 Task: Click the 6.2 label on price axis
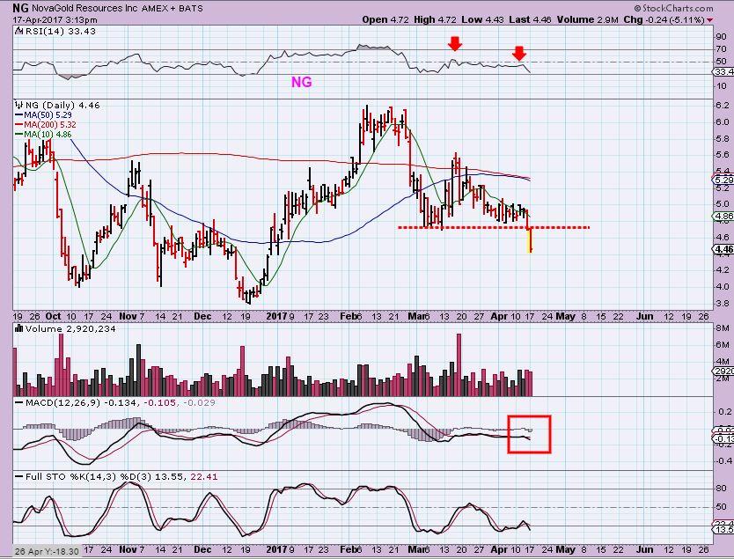pyautogui.click(x=722, y=105)
